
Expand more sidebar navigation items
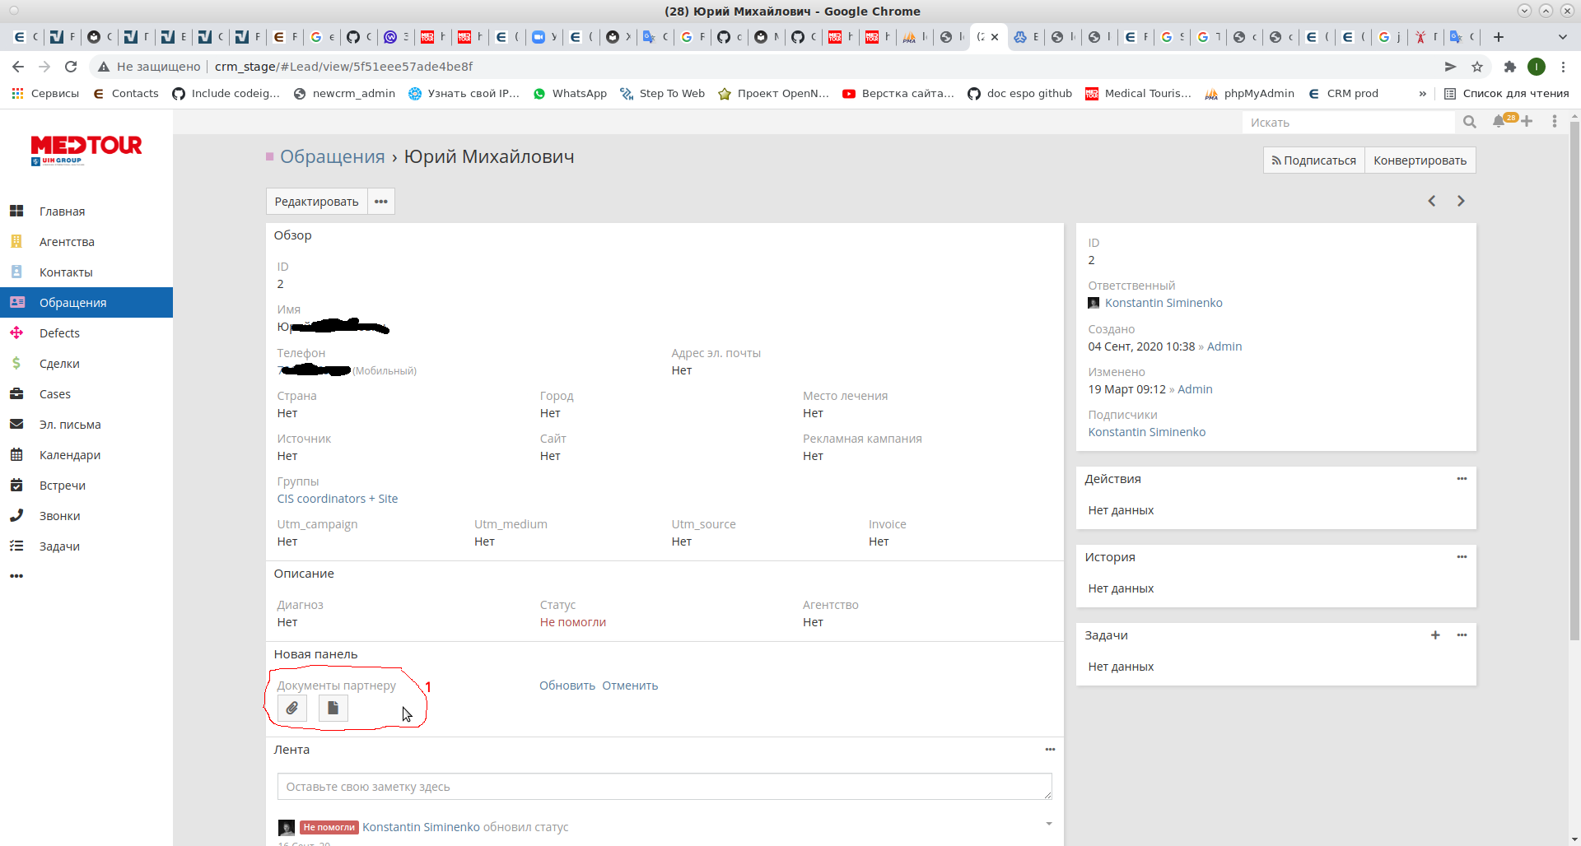tap(16, 576)
